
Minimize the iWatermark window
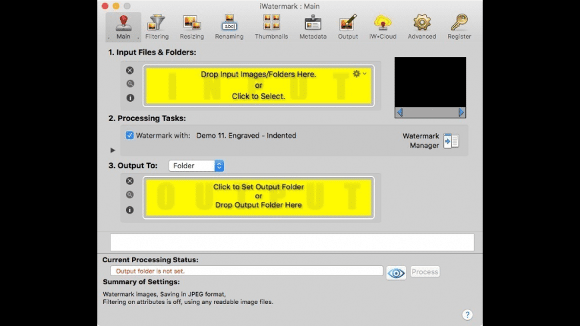116,6
